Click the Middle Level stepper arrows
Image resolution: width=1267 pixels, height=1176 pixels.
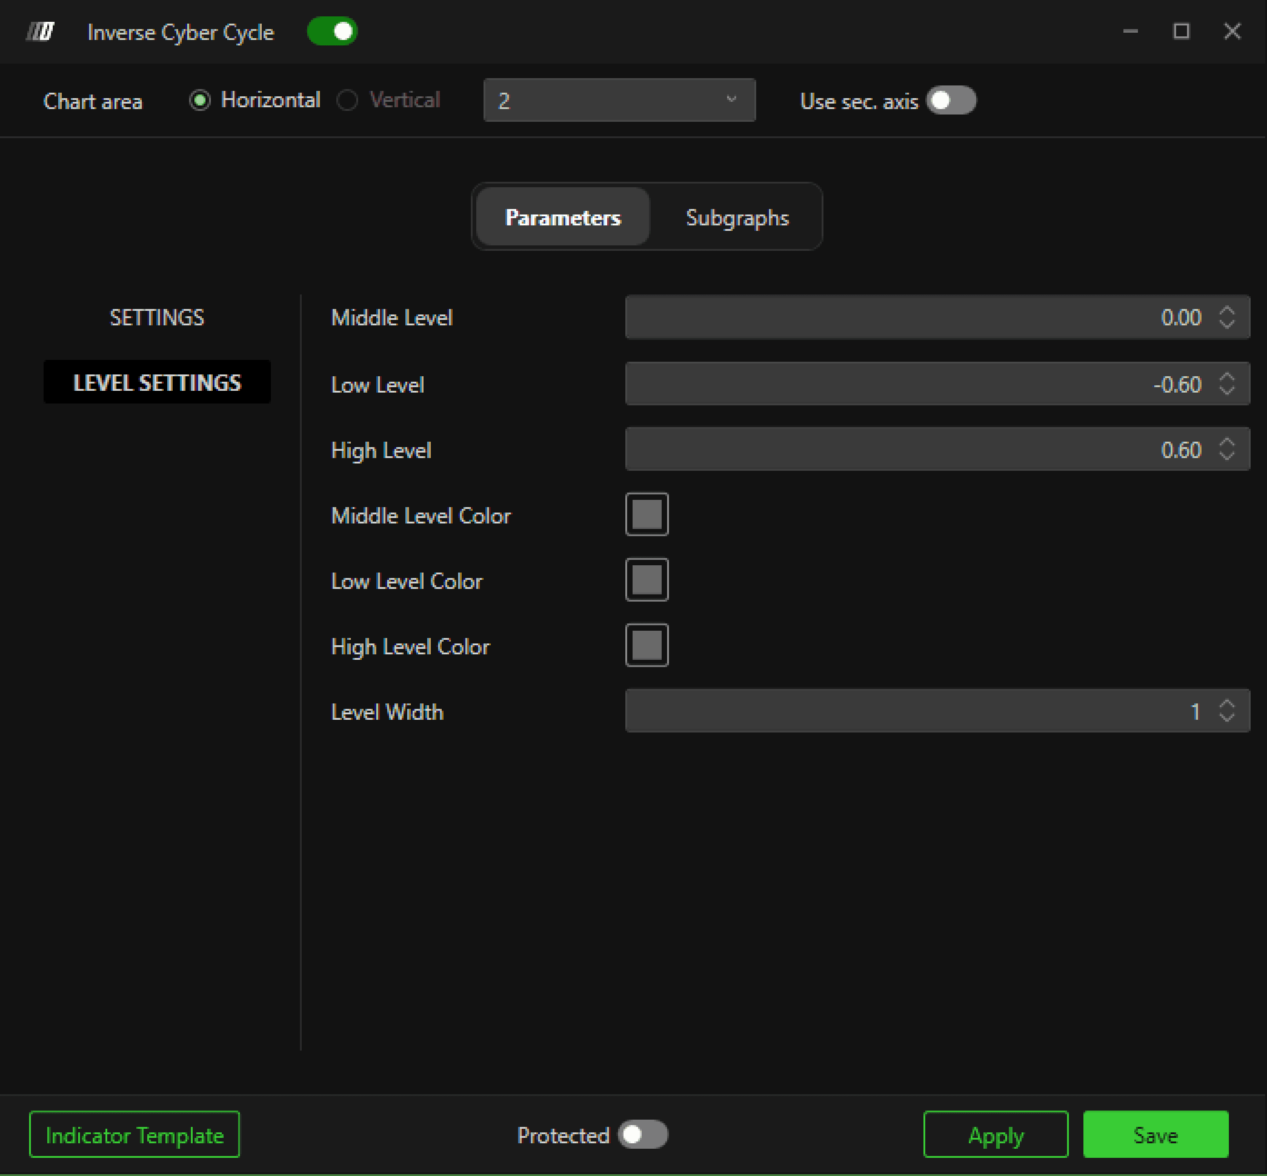coord(1226,318)
